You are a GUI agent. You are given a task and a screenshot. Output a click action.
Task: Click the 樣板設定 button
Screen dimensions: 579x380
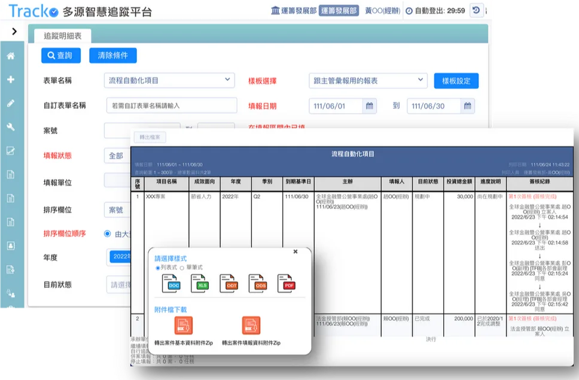point(456,81)
